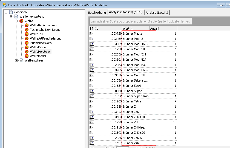Click the WaffeBedürfnisgrund node icon

tap(27, 25)
